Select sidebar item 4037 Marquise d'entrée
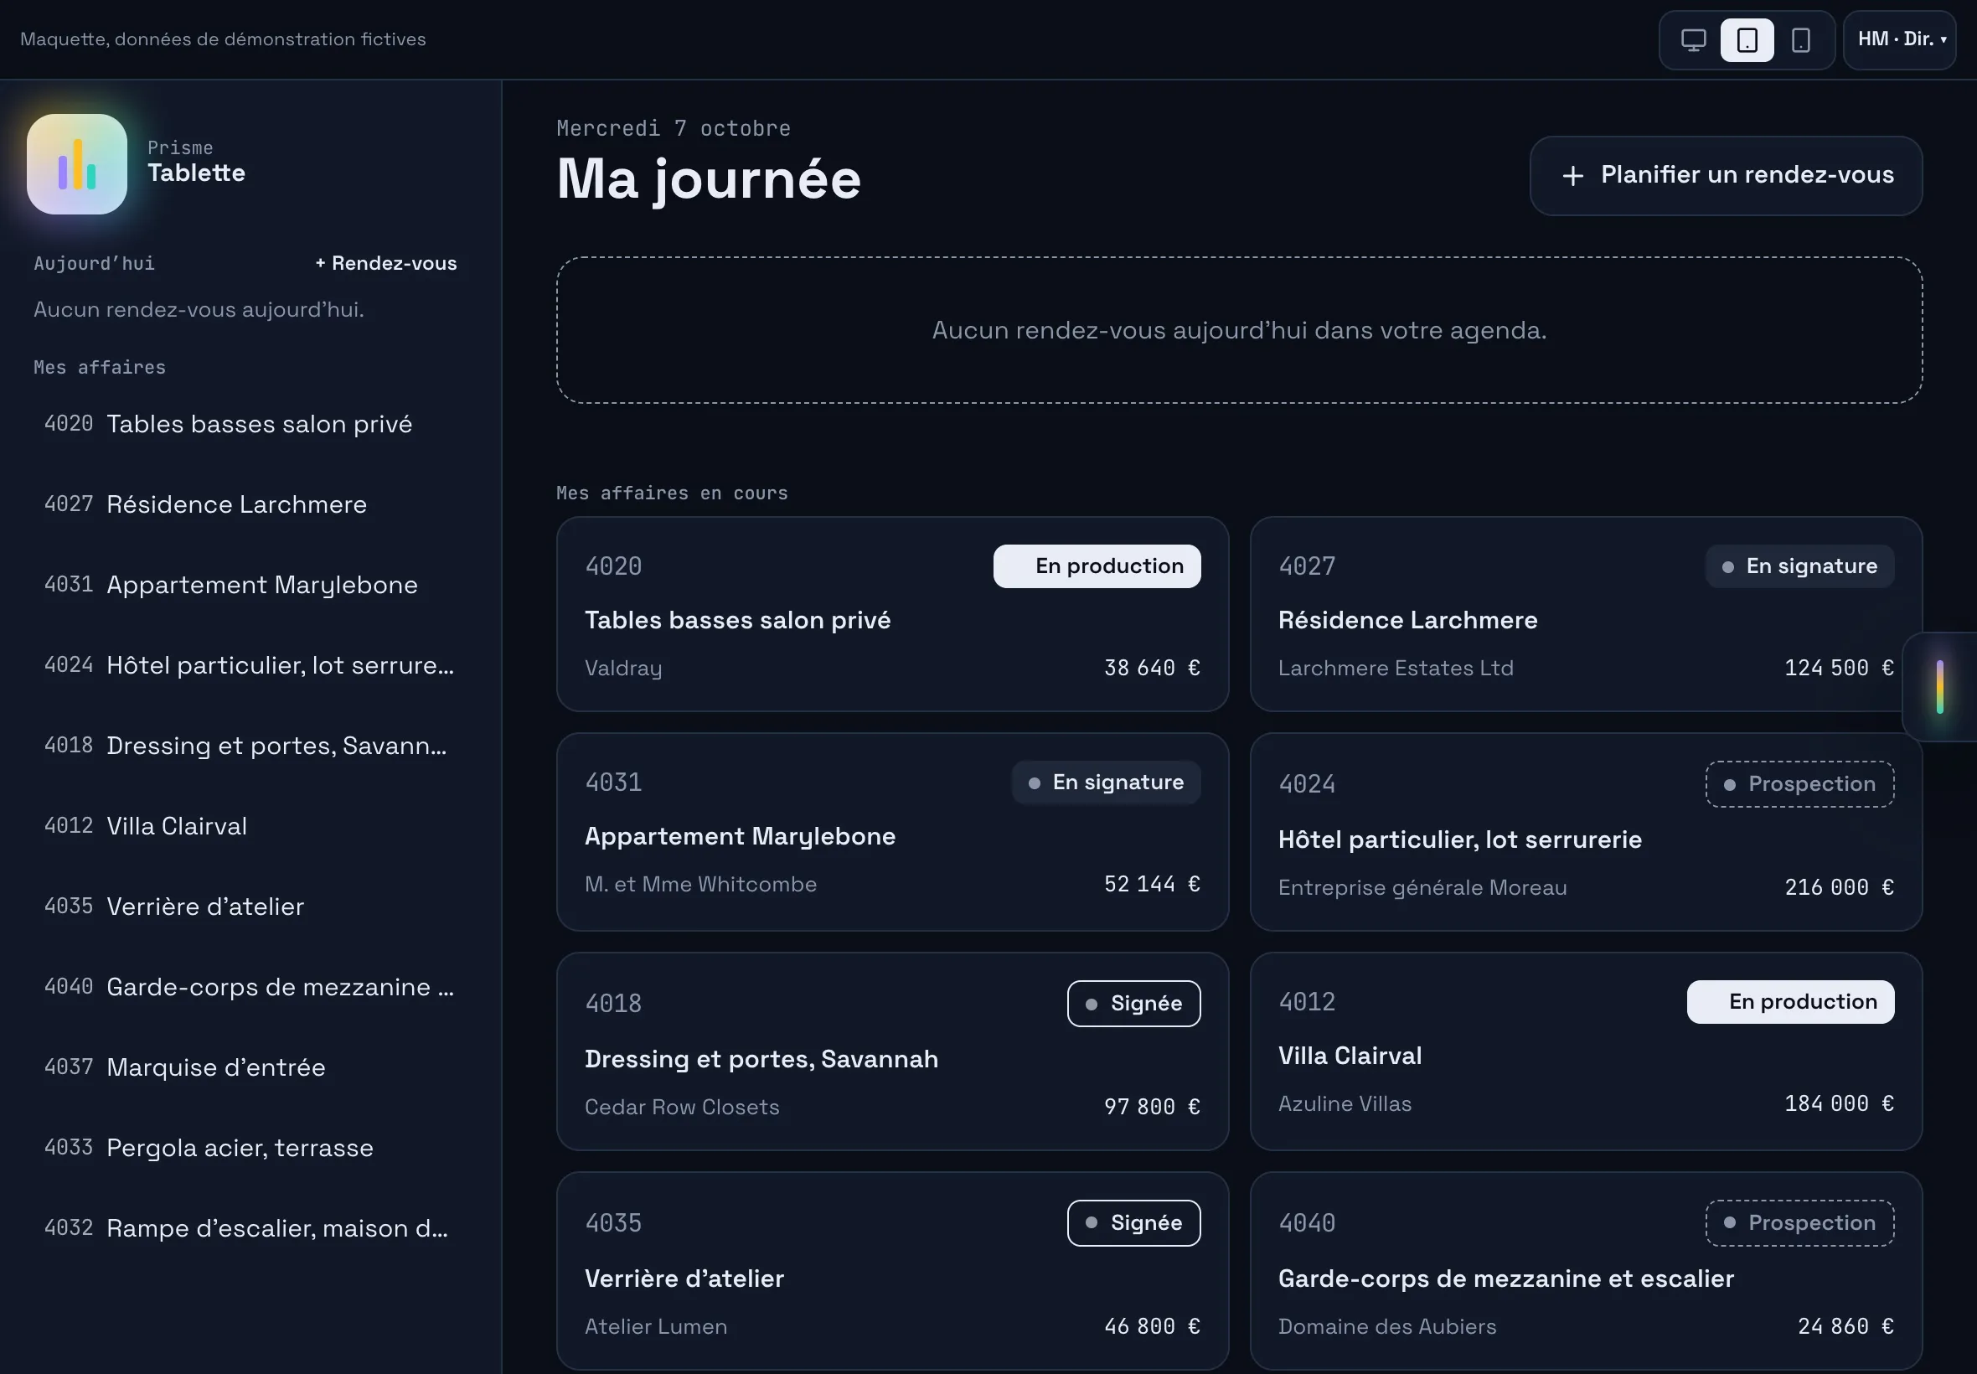Screen dimensions: 1977x1374 point(250,1067)
